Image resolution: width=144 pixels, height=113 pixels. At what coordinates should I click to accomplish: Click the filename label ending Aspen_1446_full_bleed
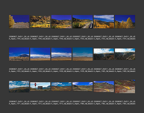click(x=40, y=38)
